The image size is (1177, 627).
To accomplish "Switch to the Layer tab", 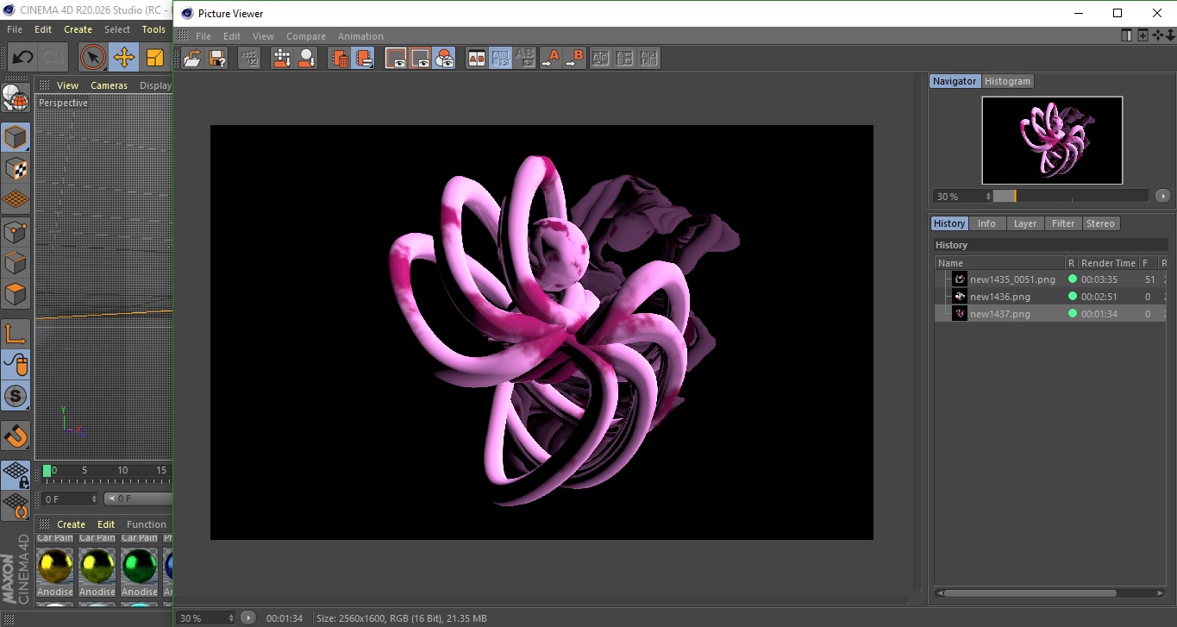I will pos(1024,223).
